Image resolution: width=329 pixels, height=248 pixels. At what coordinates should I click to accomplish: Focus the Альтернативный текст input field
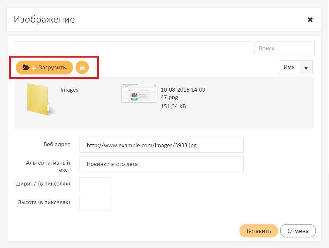[x=162, y=164]
